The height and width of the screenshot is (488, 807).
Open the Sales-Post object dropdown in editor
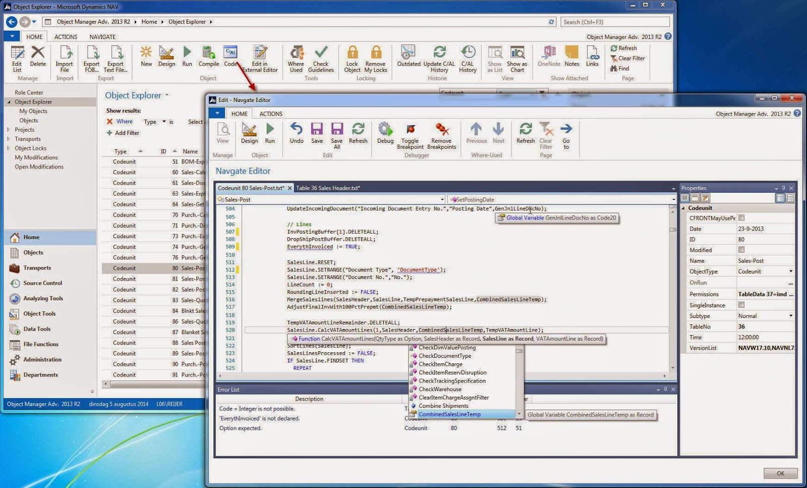pos(442,200)
